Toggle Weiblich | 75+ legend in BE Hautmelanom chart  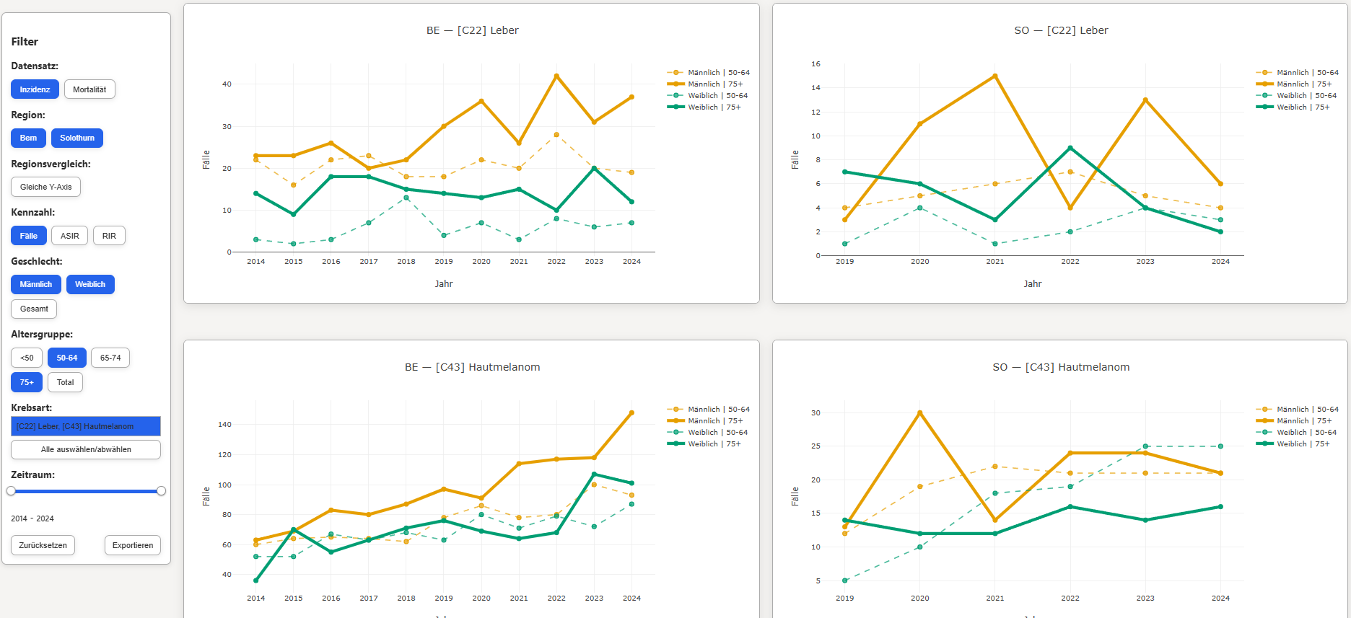[x=704, y=444]
